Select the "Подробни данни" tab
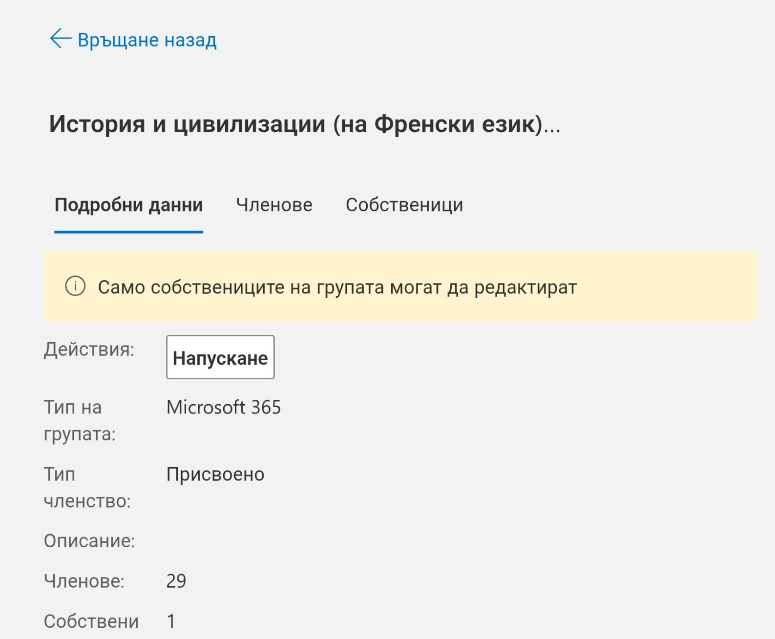This screenshot has height=639, width=775. tap(128, 205)
